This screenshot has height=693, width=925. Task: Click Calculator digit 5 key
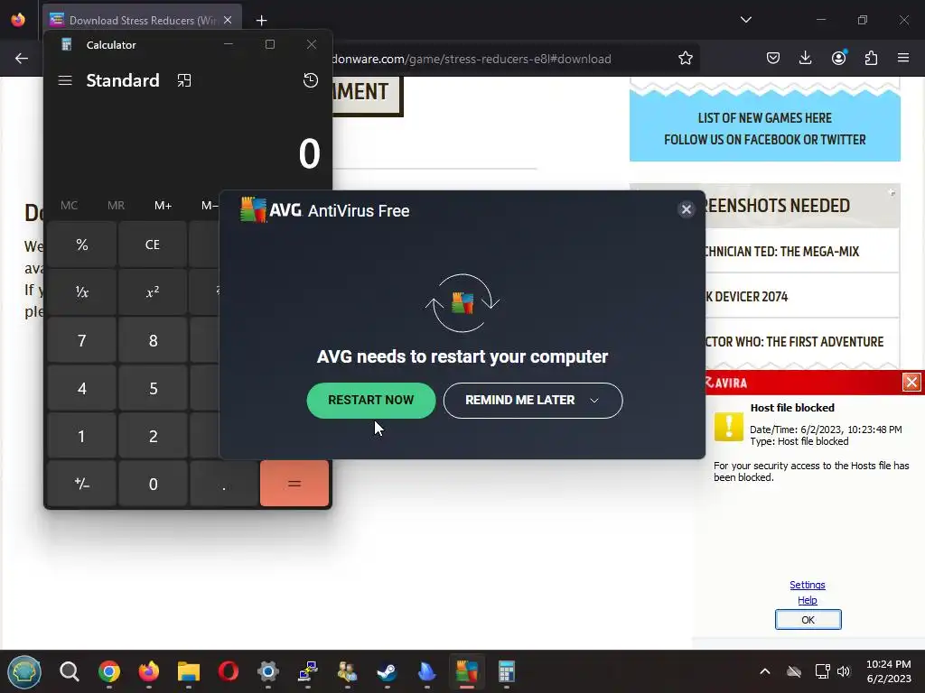pyautogui.click(x=153, y=388)
